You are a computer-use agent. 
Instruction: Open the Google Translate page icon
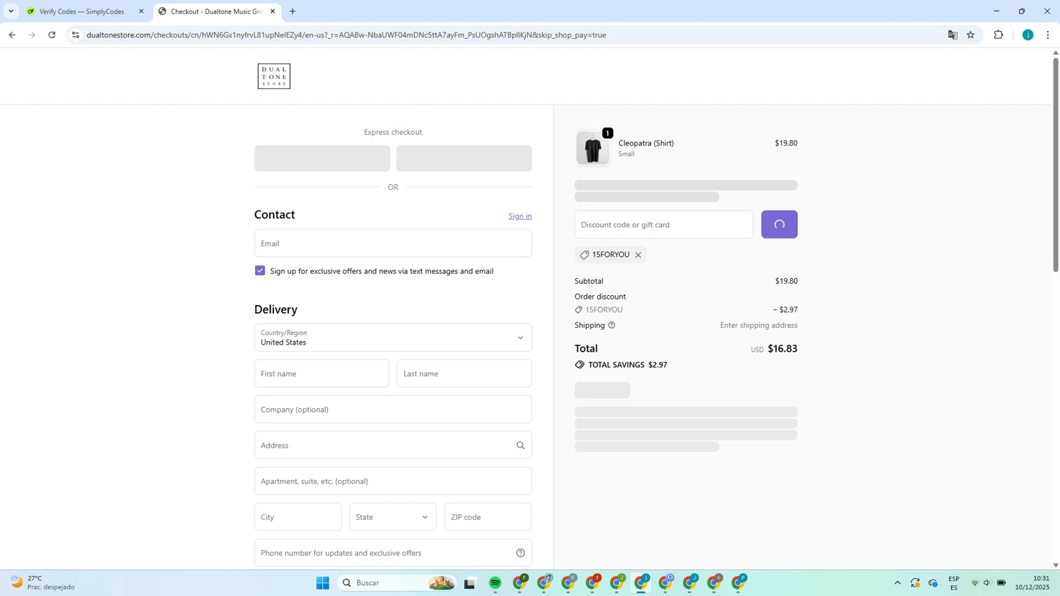[x=953, y=35]
